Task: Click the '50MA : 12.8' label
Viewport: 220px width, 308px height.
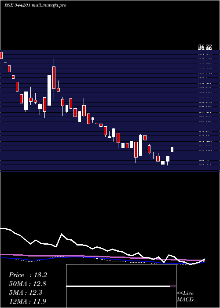Action: click(x=28, y=284)
